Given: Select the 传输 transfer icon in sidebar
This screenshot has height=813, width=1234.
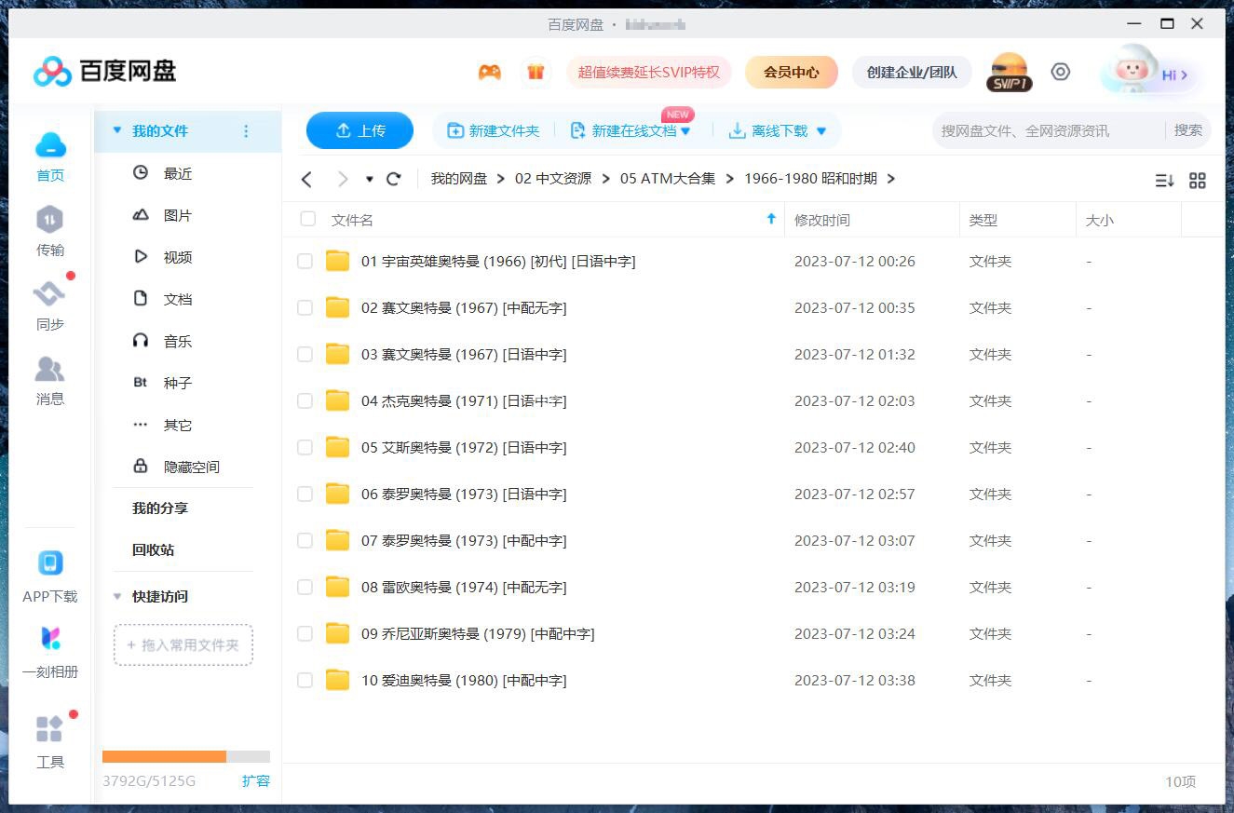Looking at the screenshot, I should 50,221.
